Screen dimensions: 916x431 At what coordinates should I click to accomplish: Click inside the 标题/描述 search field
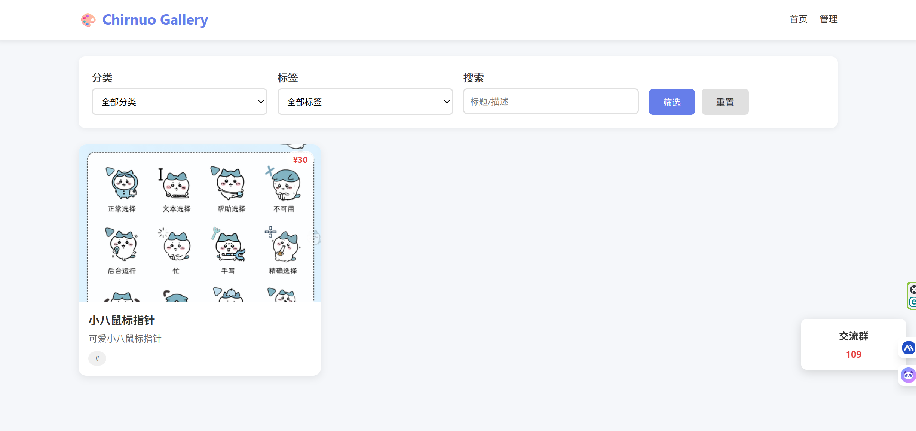coord(550,101)
